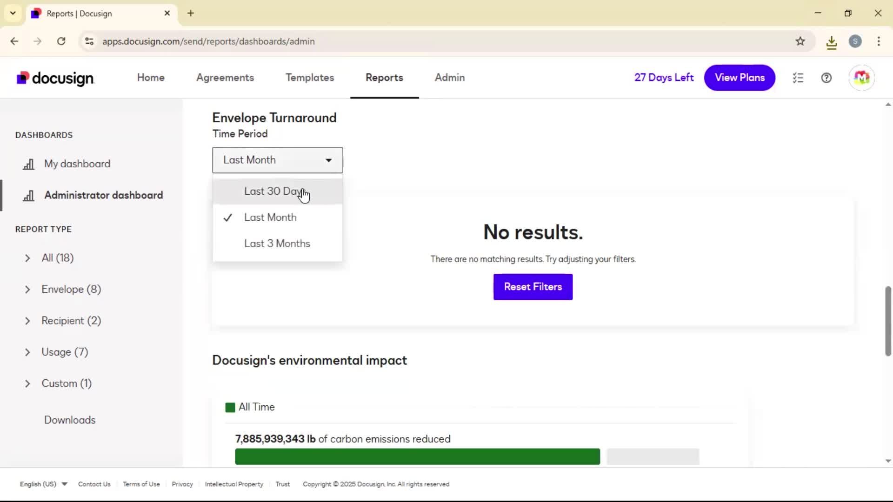The width and height of the screenshot is (893, 502).
Task: Click the green carbon emissions progress bar
Action: tap(417, 456)
